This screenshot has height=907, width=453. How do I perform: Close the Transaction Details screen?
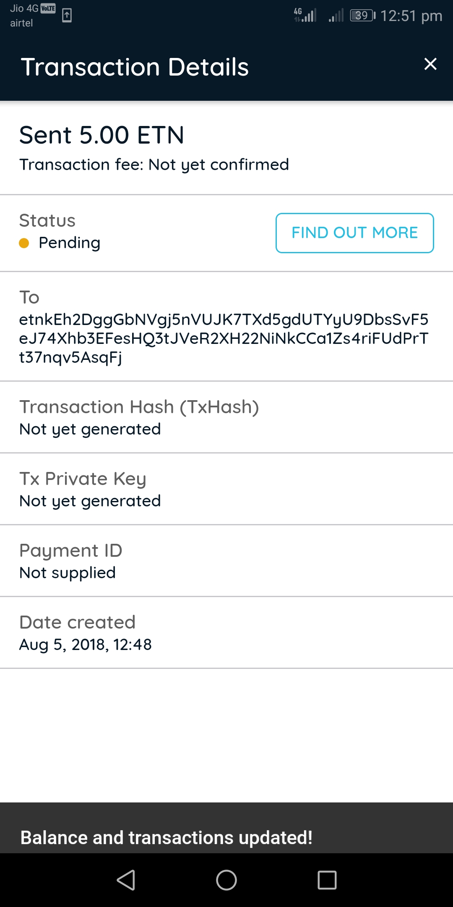430,64
